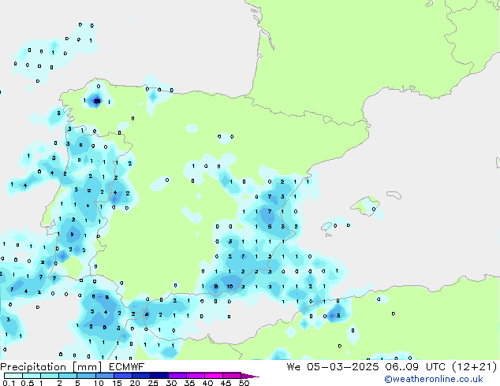Click the legend tick label '0.1'

[9, 383]
